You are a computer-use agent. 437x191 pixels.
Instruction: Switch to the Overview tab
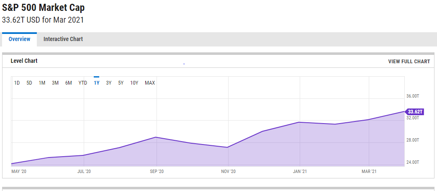click(19, 39)
